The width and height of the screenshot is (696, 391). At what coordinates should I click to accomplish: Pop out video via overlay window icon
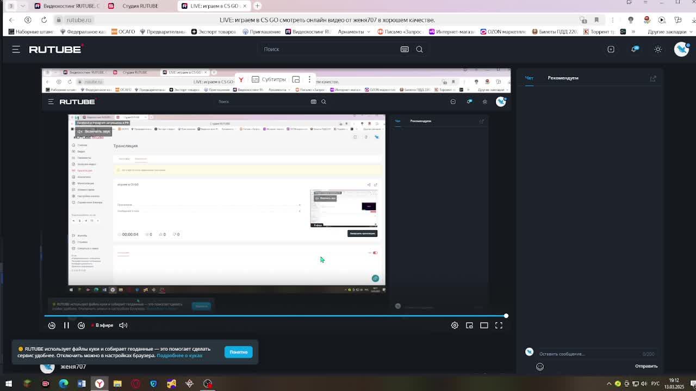tap(296, 79)
